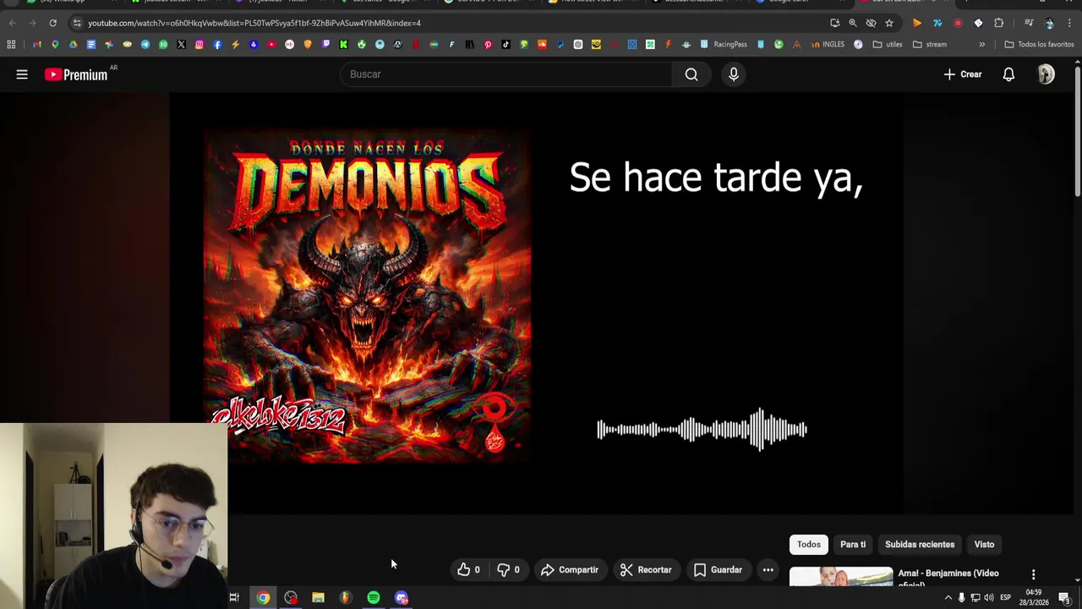Viewport: 1082px width, 609px height.
Task: Open Chrome apps grid shortcut
Action: pos(11,44)
